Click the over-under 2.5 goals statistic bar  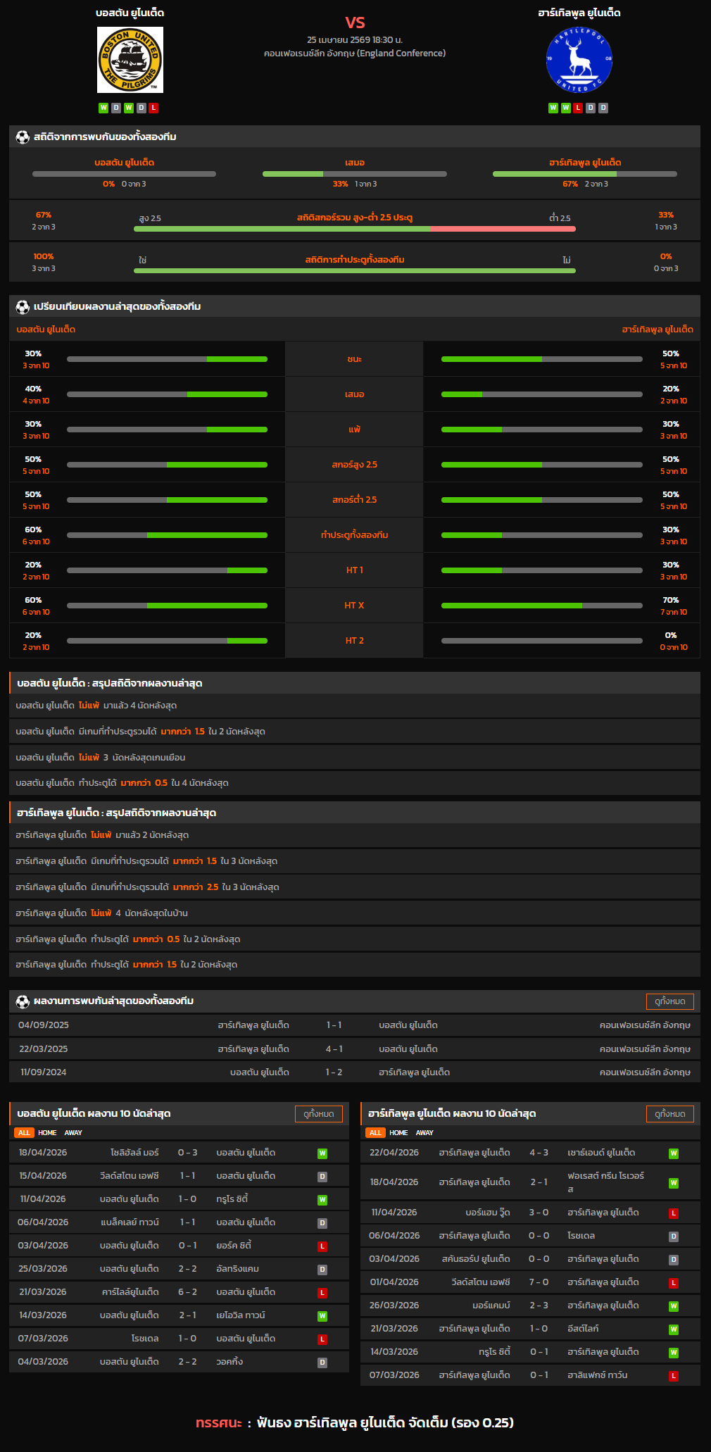click(354, 229)
